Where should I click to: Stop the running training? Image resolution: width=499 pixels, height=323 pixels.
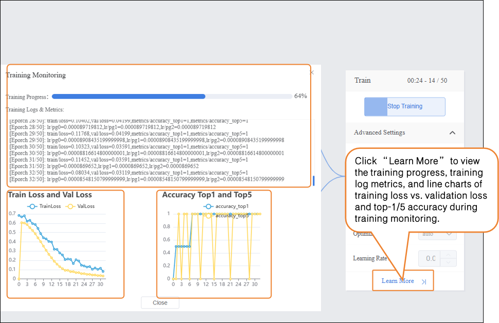404,106
